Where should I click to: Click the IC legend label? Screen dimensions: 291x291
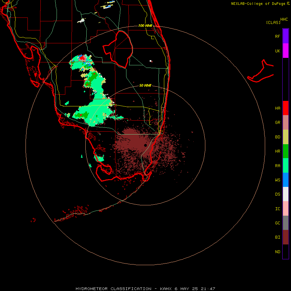pos(277,209)
